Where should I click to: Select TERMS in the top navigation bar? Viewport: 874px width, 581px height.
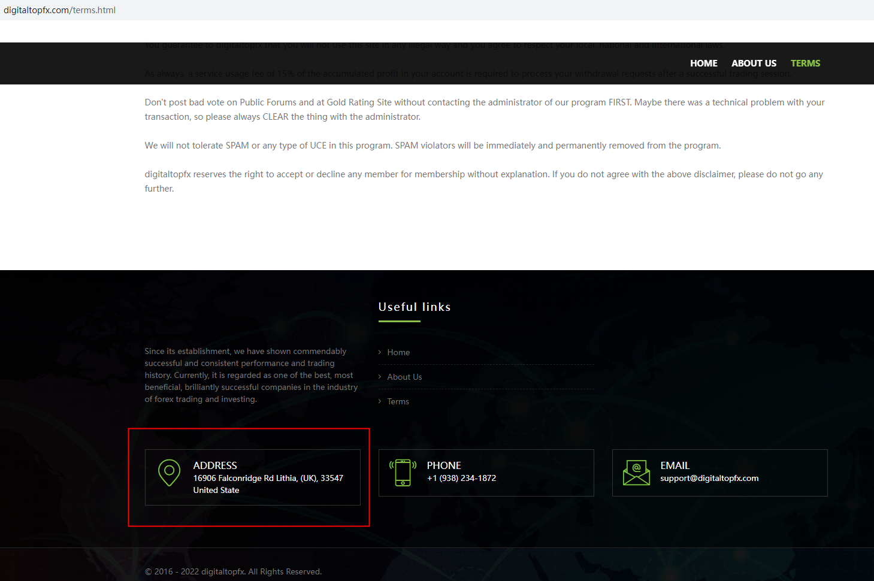point(805,63)
